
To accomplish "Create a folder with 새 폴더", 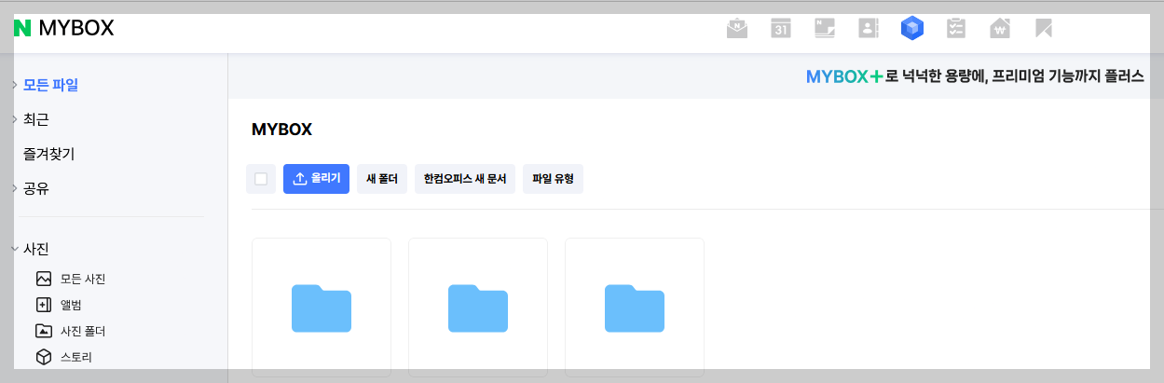I will click(x=382, y=179).
